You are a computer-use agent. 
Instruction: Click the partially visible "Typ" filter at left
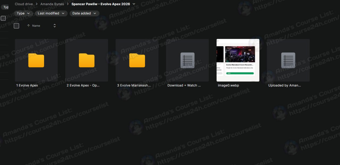tap(5, 7)
